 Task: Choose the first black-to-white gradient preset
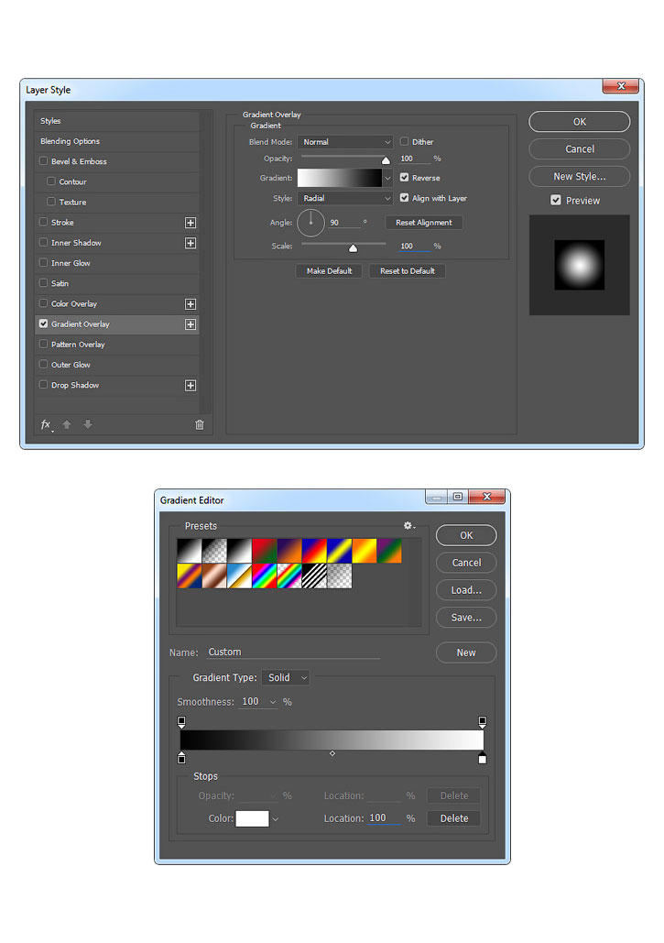(190, 551)
